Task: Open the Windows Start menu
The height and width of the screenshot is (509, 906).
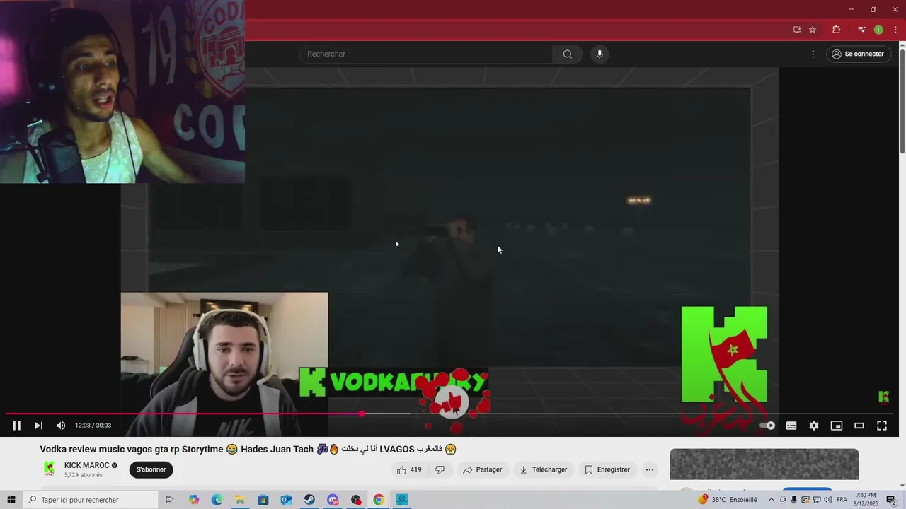Action: (11, 500)
